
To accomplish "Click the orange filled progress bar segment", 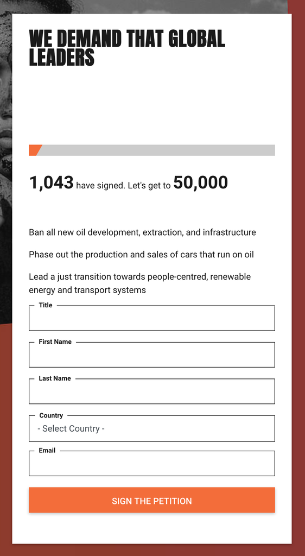I will 35,150.
